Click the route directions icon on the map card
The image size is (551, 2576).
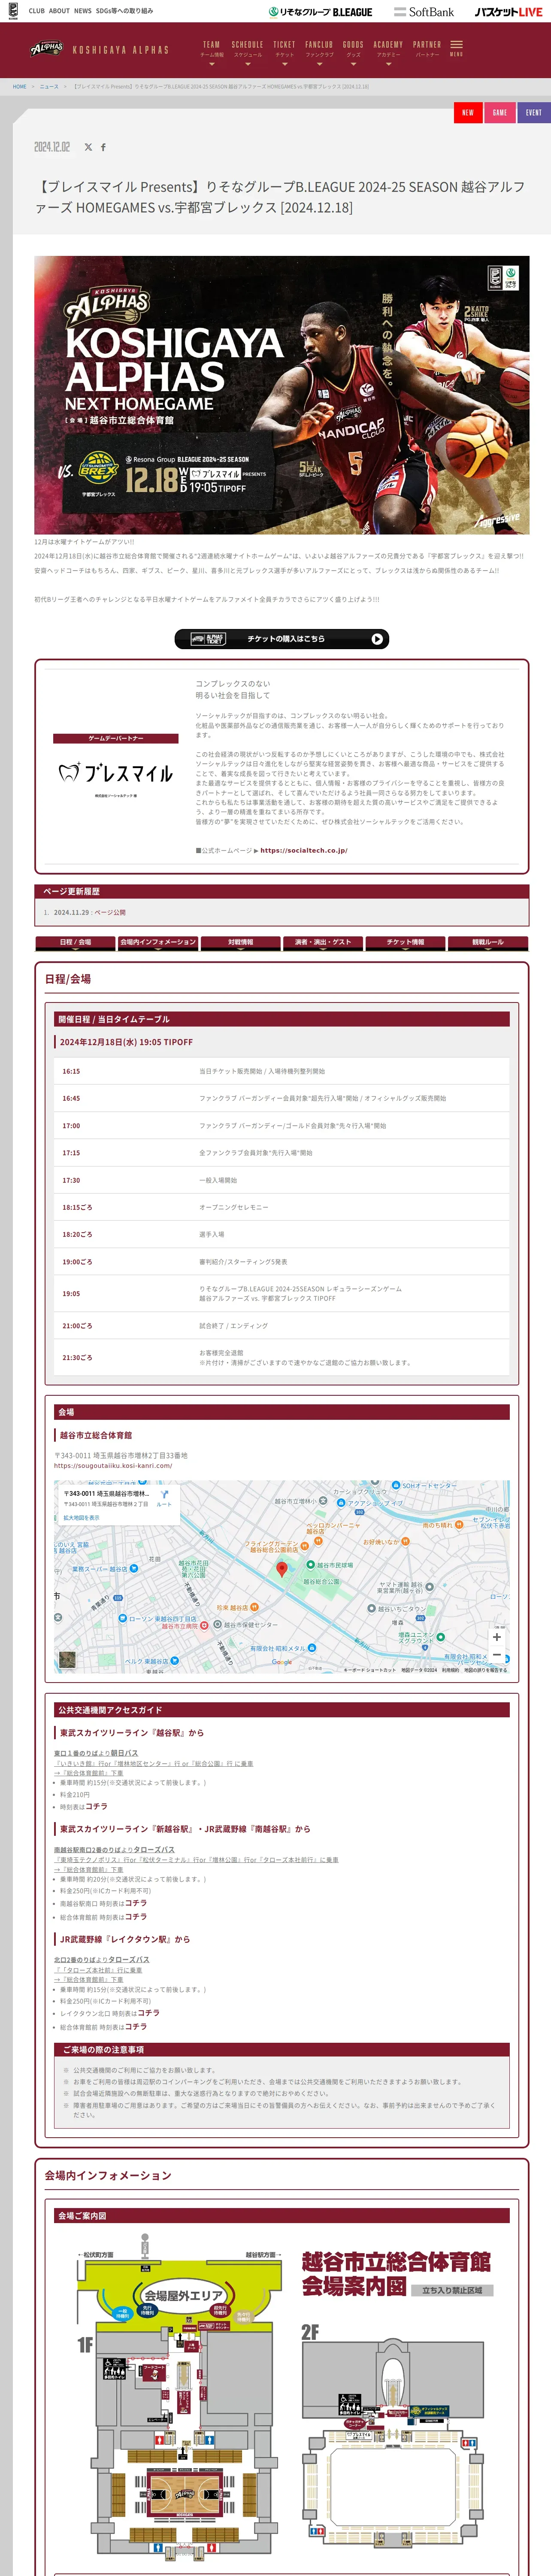tap(164, 1495)
